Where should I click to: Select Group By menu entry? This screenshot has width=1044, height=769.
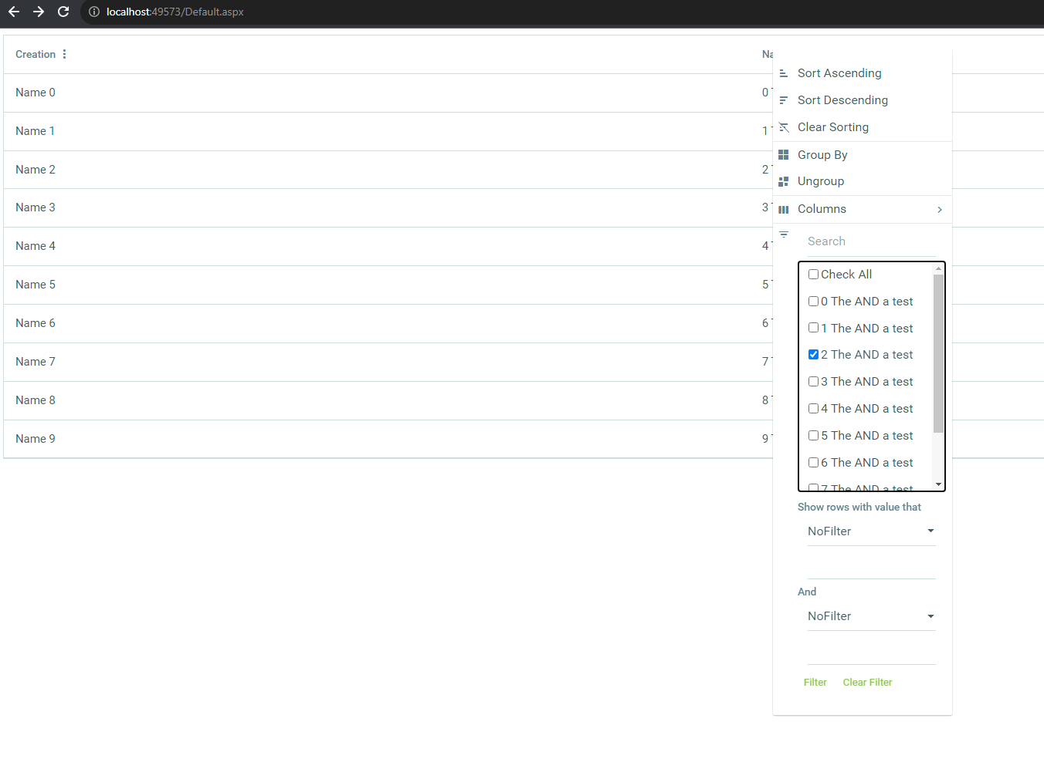[x=822, y=155]
